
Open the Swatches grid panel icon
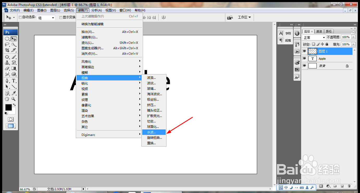(297, 70)
